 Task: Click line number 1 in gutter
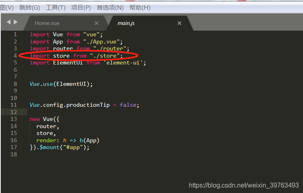pos(15,35)
